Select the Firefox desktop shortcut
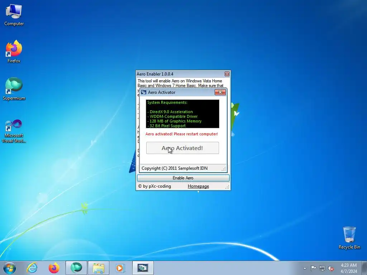This screenshot has height=275, width=367. coord(14,52)
